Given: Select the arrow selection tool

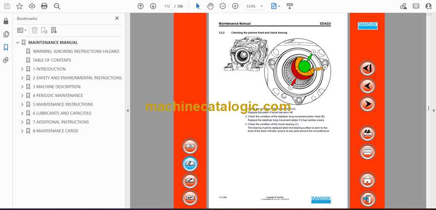Looking at the screenshot, I should pyautogui.click(x=198, y=6).
